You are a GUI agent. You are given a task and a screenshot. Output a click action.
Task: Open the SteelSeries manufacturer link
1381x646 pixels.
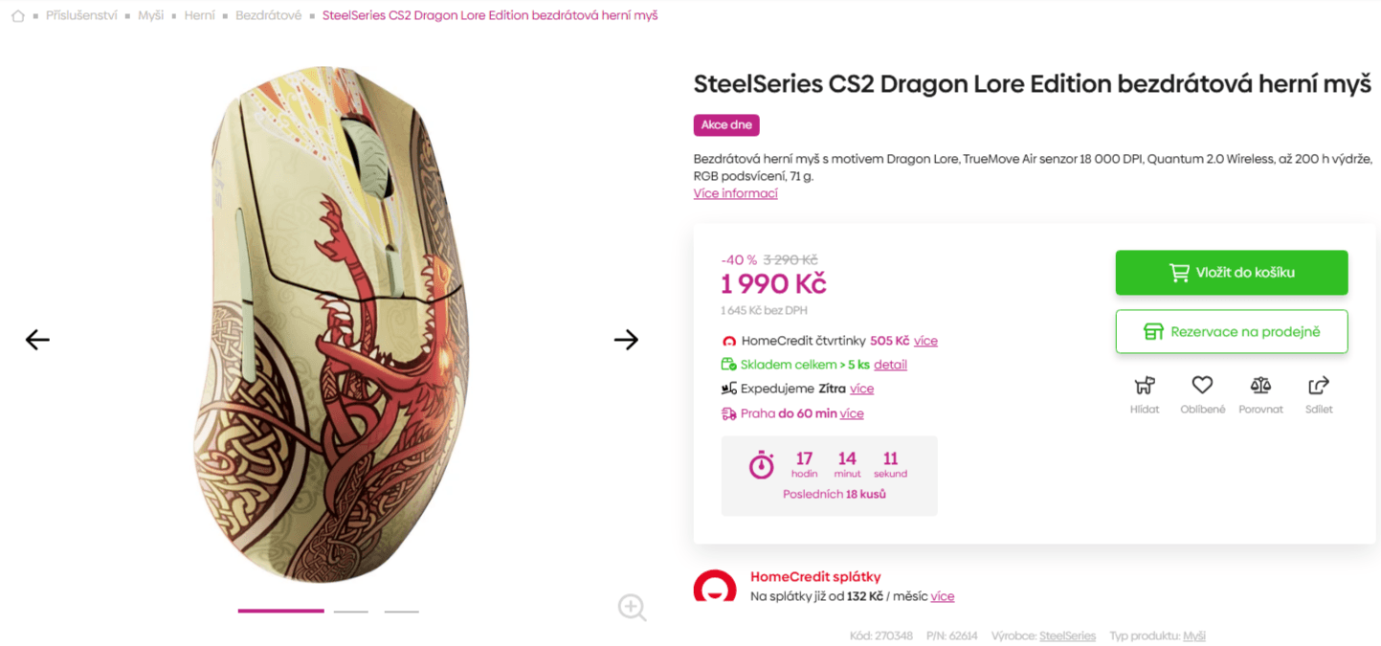point(1066,635)
